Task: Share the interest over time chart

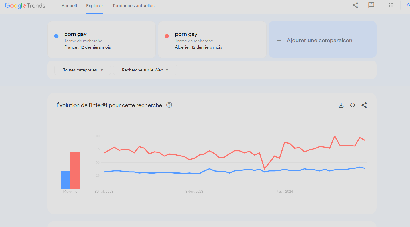Action: click(x=364, y=105)
